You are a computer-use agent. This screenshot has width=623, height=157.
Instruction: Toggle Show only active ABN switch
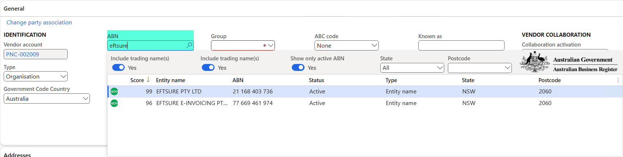point(298,68)
